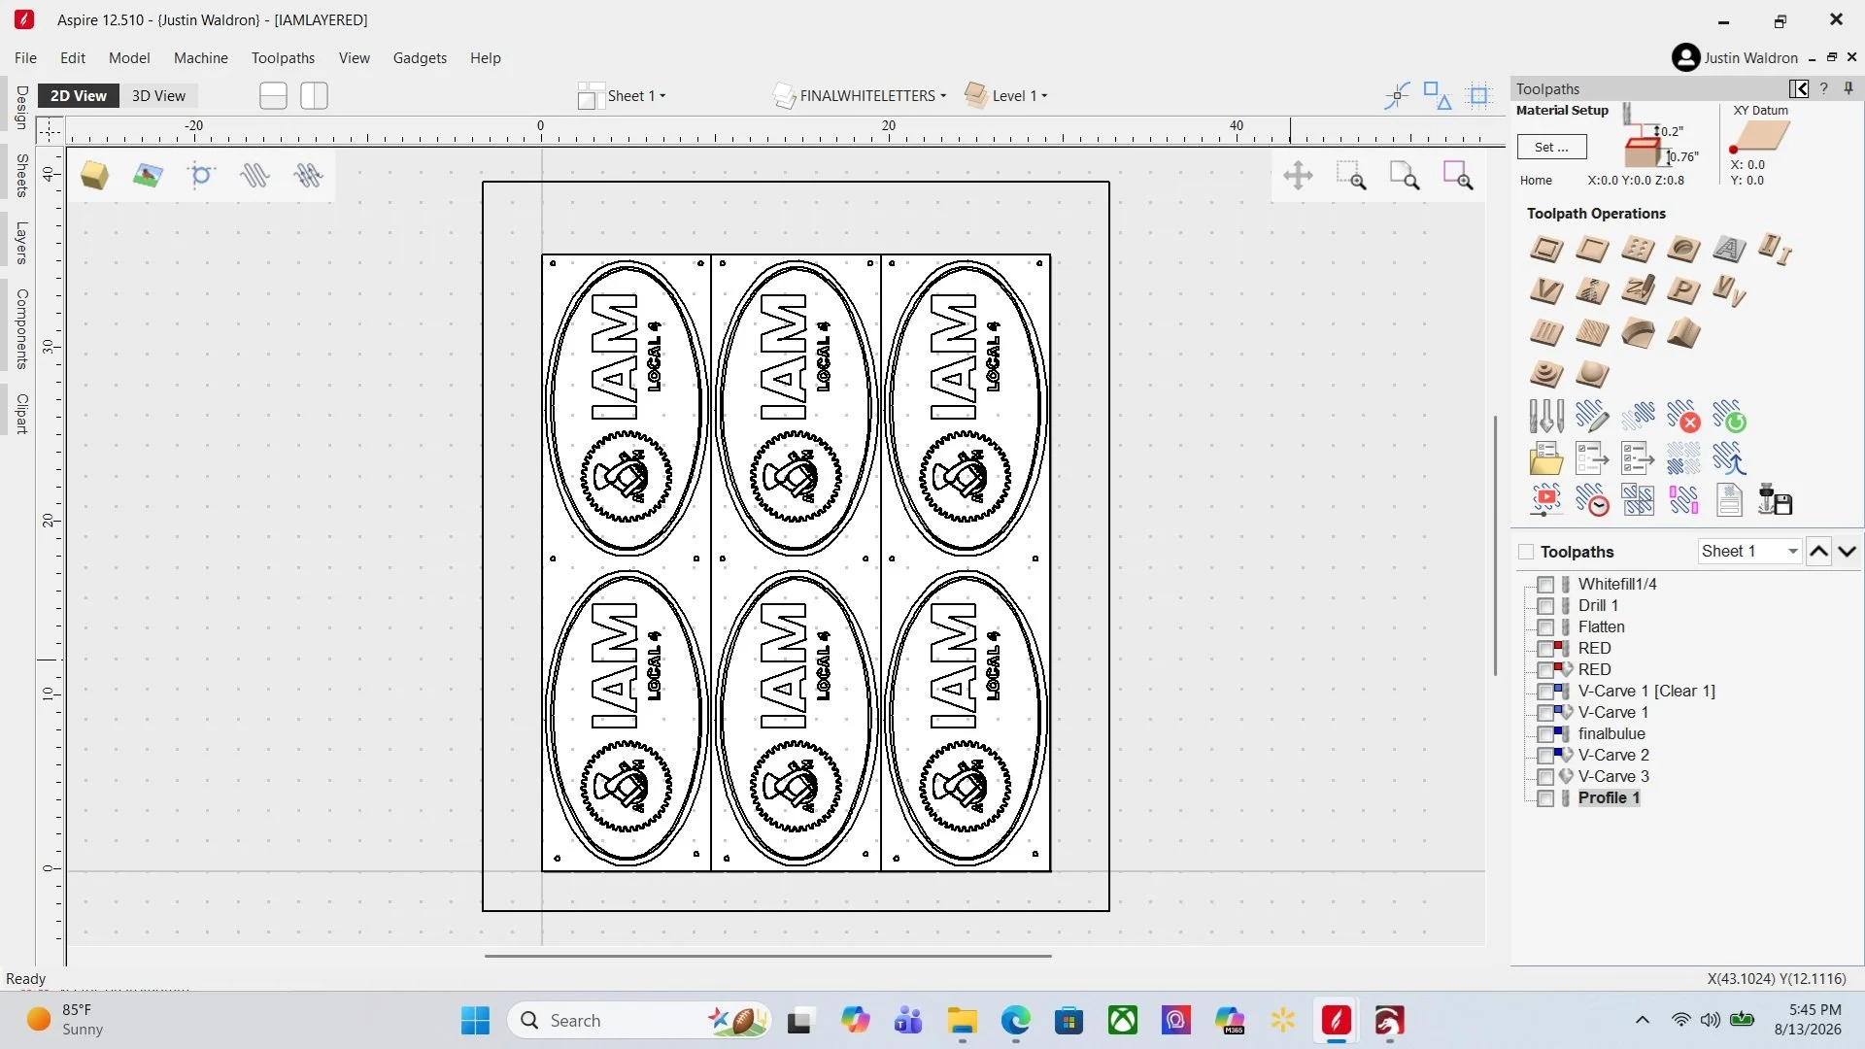
Task: Open the V-Carve engraving toolpath tool
Action: [1546, 290]
